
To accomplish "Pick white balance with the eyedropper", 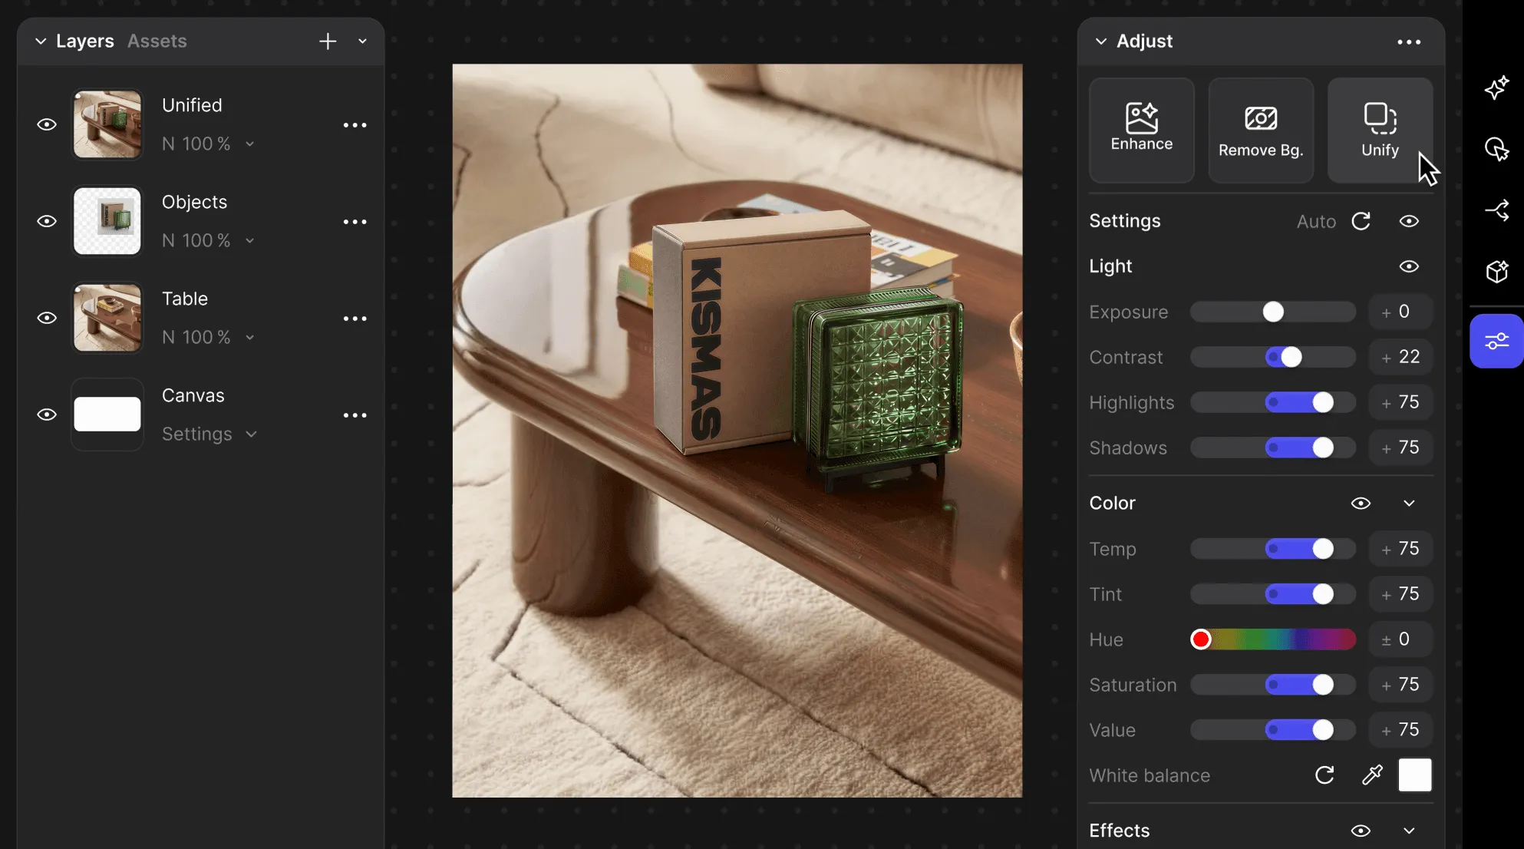I will (x=1372, y=775).
